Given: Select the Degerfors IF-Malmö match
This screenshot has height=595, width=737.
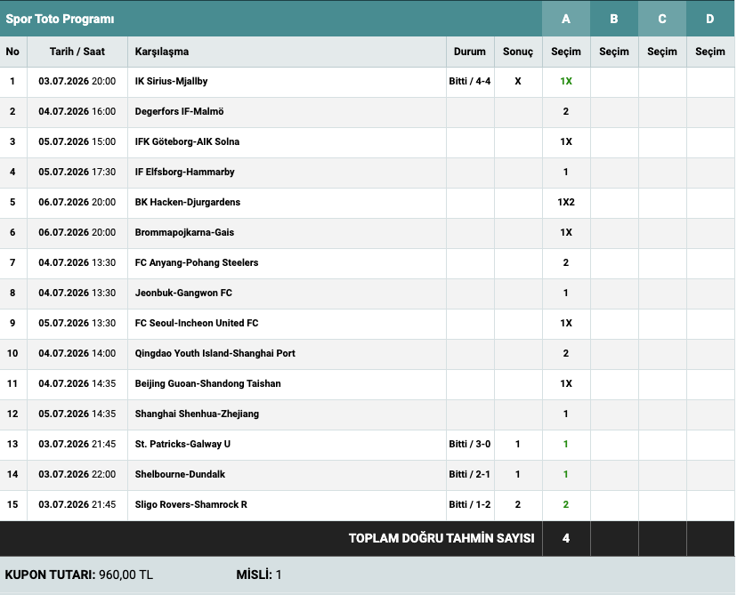Looking at the screenshot, I should click(x=179, y=111).
